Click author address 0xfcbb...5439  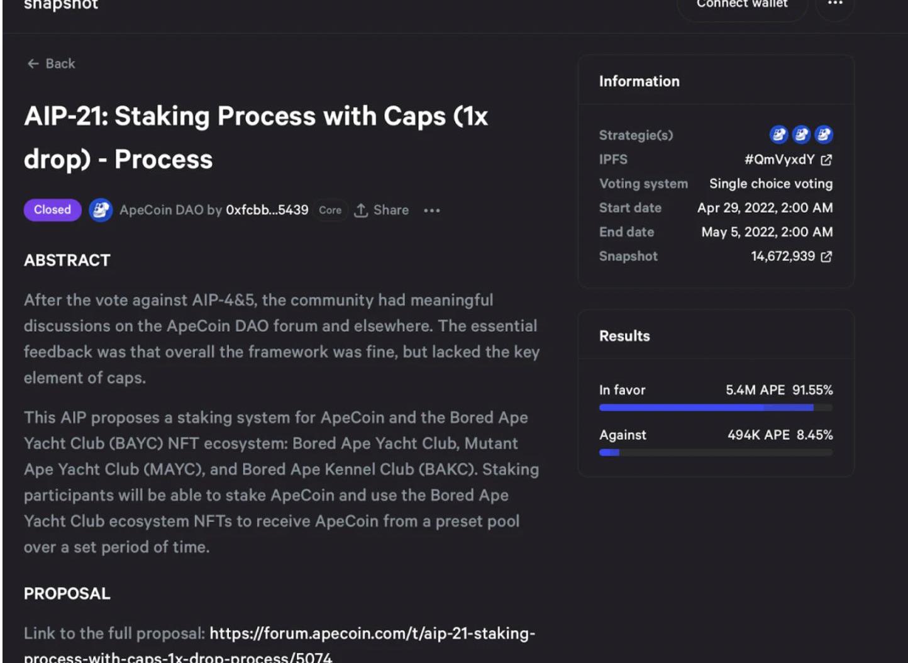point(267,210)
